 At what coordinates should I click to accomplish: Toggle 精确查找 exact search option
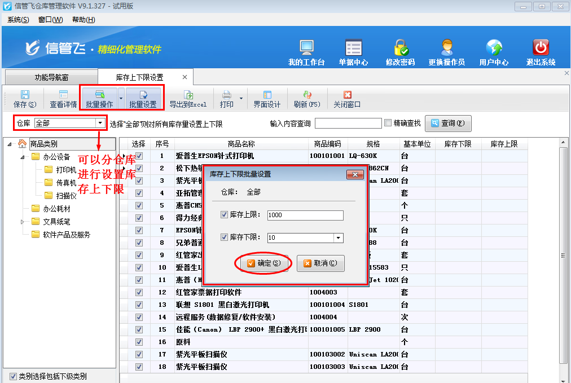coord(388,123)
